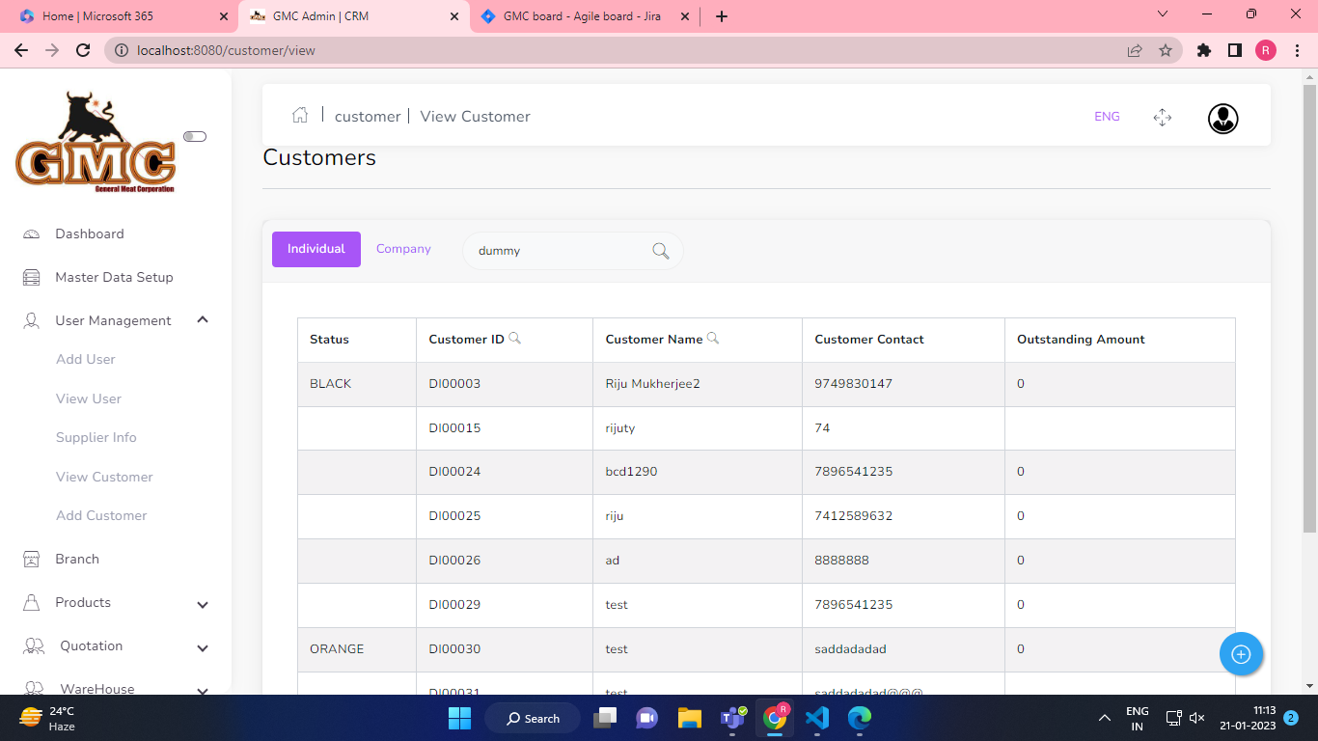The image size is (1318, 741).
Task: Open the user profile avatar icon
Action: pyautogui.click(x=1222, y=119)
